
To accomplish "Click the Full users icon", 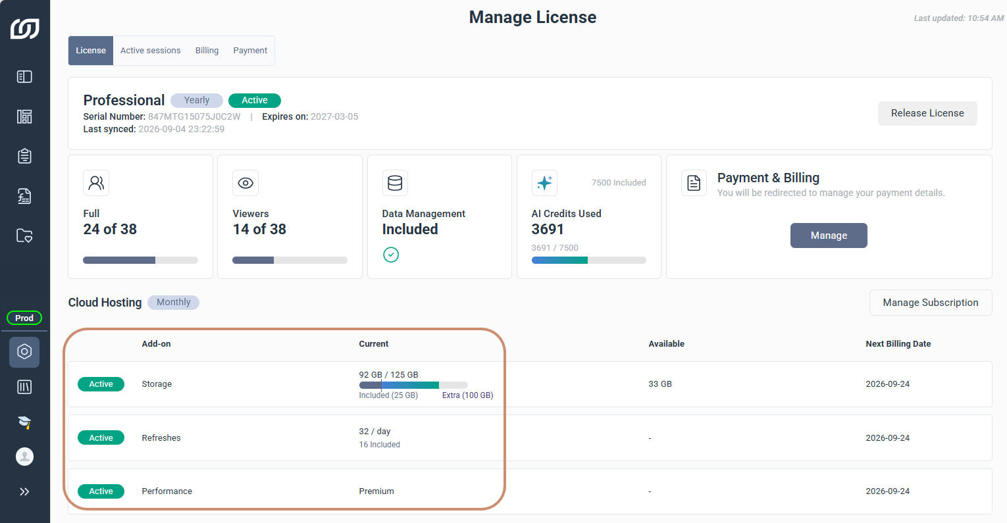I will click(x=96, y=183).
